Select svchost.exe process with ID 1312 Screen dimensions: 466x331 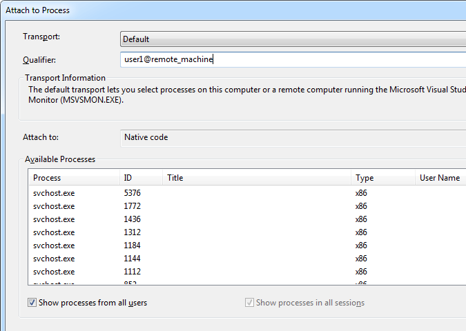247,232
